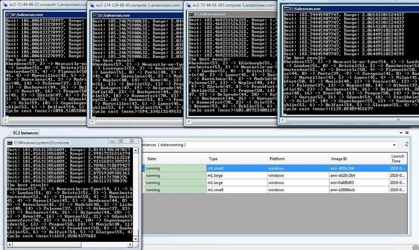Click windows platform cell in ami-df20c3b6 row
Viewport: 419px width, 250px height.
point(298,168)
